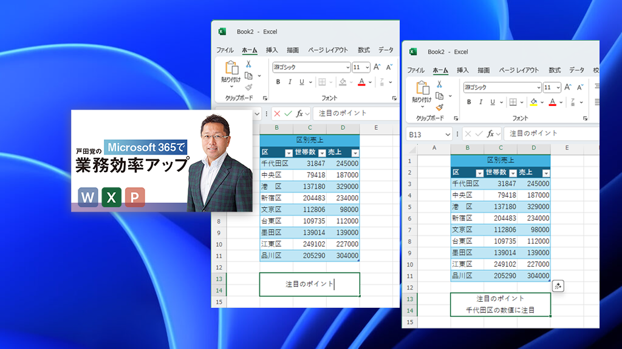
Task: Click Insert Function fx in left window
Action: tap(299, 113)
